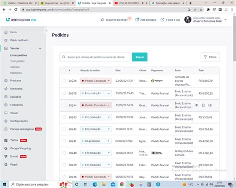Collapse the Vendas menu chevron

(40, 48)
